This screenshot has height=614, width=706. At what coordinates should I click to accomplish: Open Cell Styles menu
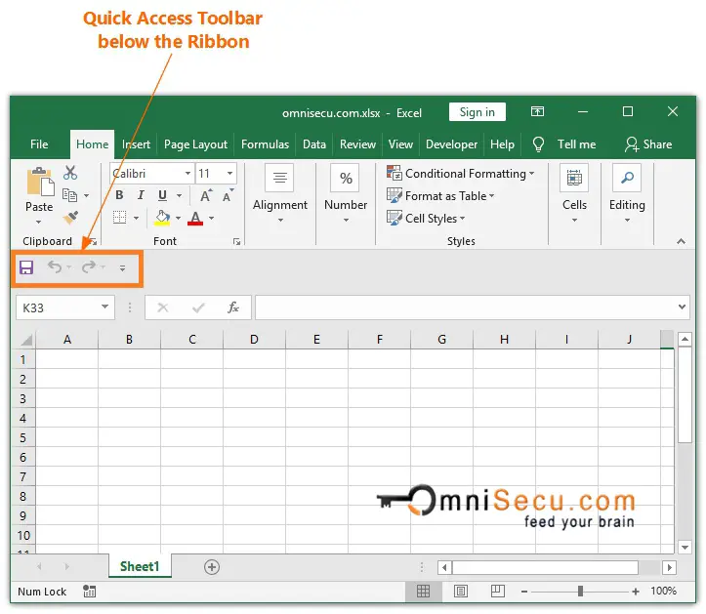[x=426, y=219]
